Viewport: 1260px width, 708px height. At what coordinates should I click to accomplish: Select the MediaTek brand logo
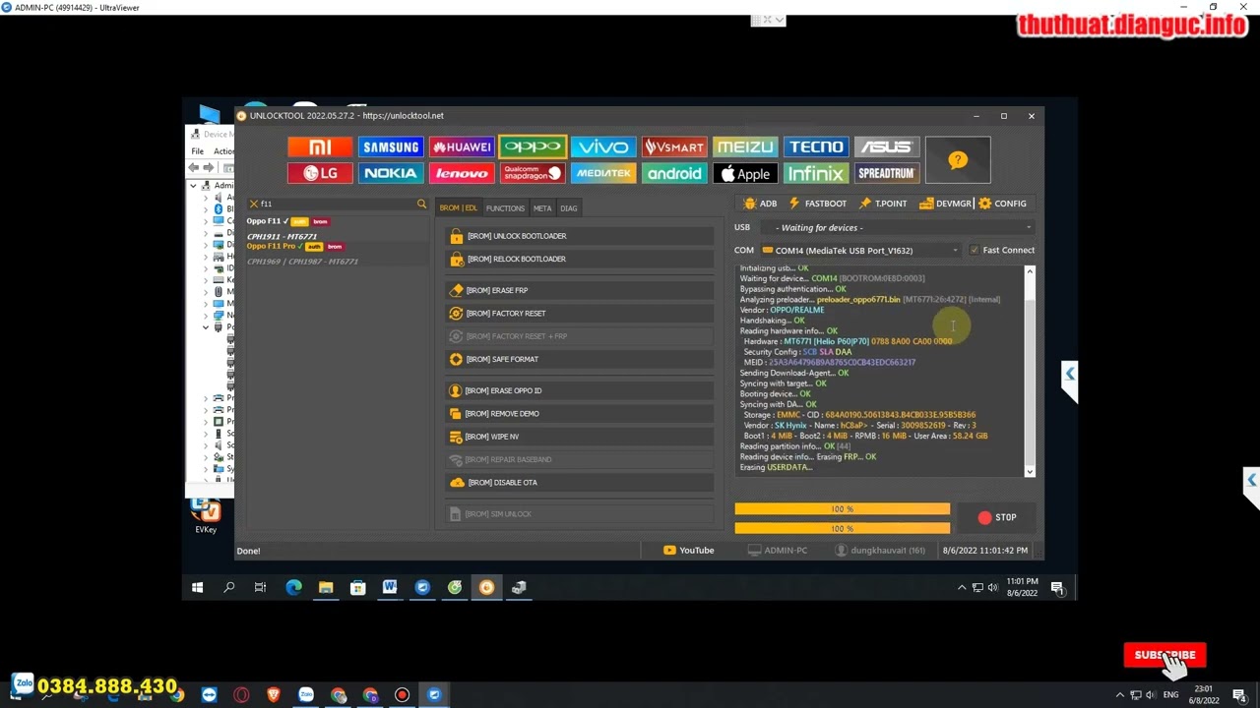click(x=603, y=173)
